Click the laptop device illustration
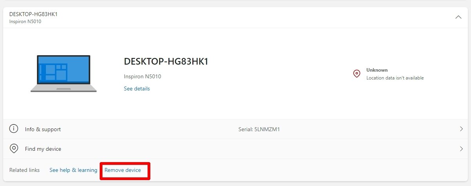 [x=64, y=74]
